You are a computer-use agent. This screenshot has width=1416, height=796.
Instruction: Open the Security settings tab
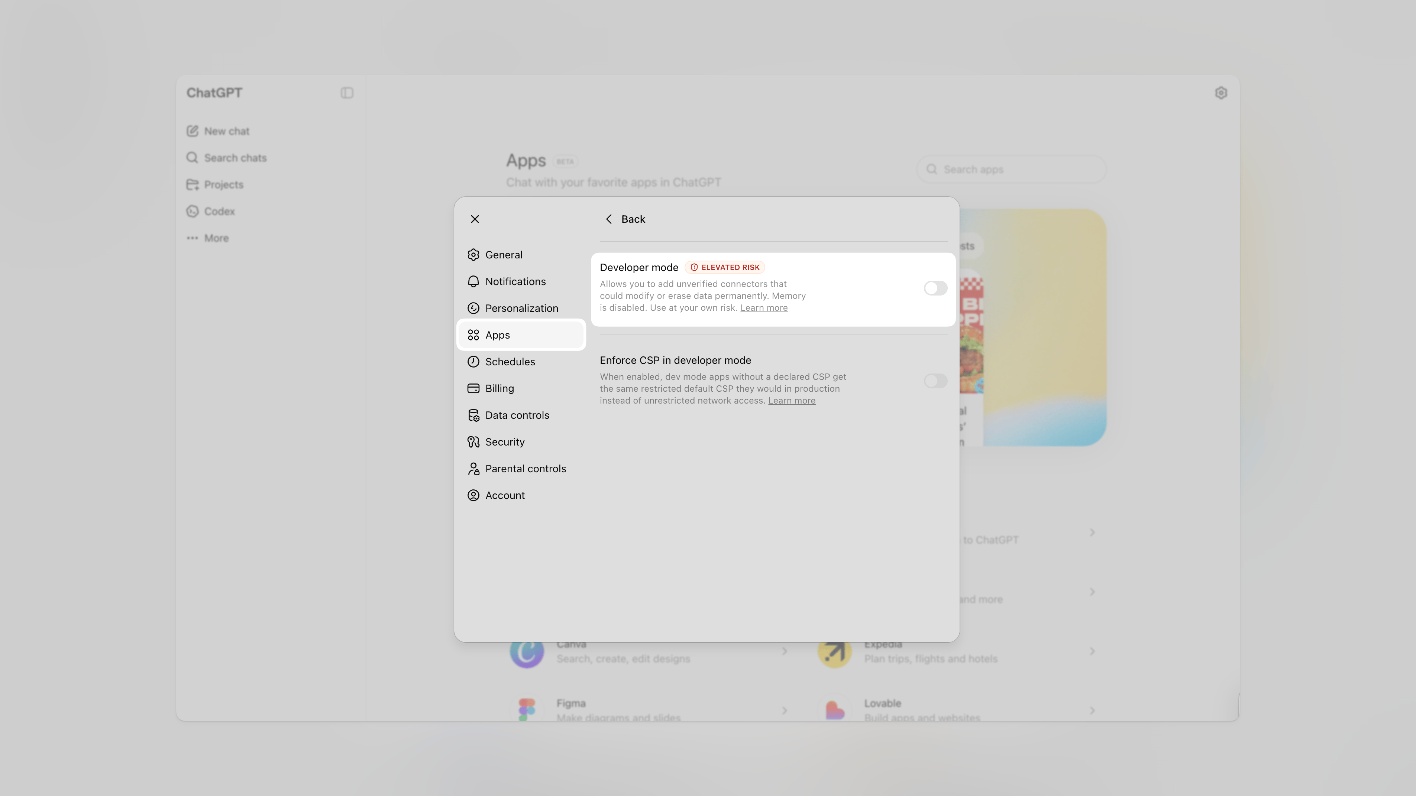tap(521, 442)
